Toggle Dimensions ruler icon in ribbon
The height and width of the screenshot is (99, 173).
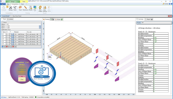(25, 8)
